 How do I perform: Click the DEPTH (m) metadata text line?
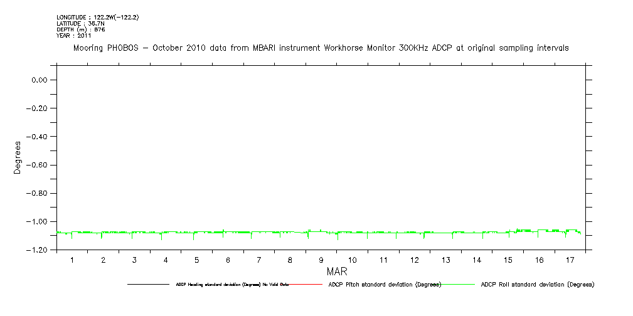[80, 29]
